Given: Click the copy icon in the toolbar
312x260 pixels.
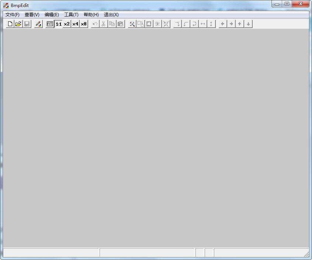Looking at the screenshot, I should 112,24.
